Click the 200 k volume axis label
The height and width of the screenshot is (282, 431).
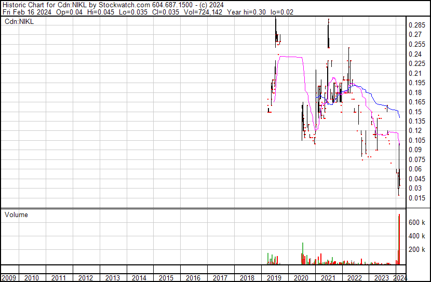point(416,250)
